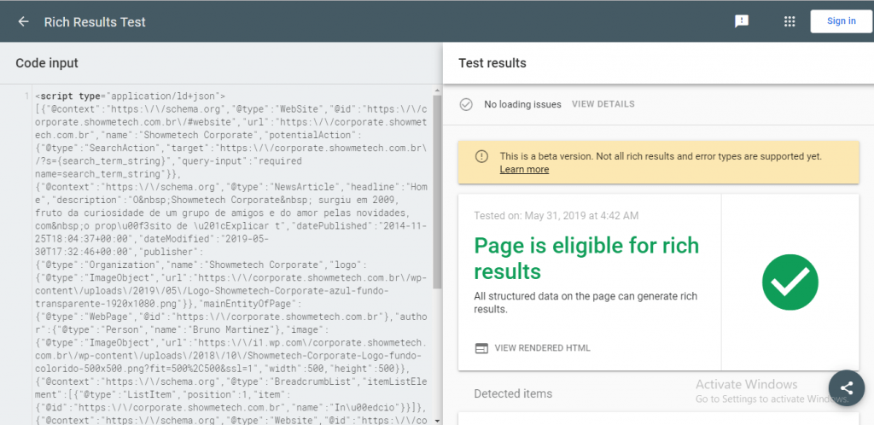This screenshot has height=425, width=874.
Task: Click the scrollbar down arrow in code editor
Action: tap(437, 421)
